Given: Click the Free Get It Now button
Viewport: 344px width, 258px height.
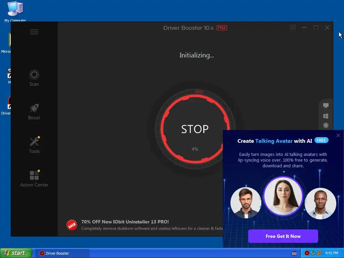Looking at the screenshot, I should 283,236.
